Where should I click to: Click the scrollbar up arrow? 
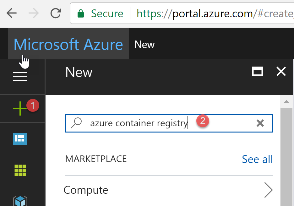click(286, 102)
